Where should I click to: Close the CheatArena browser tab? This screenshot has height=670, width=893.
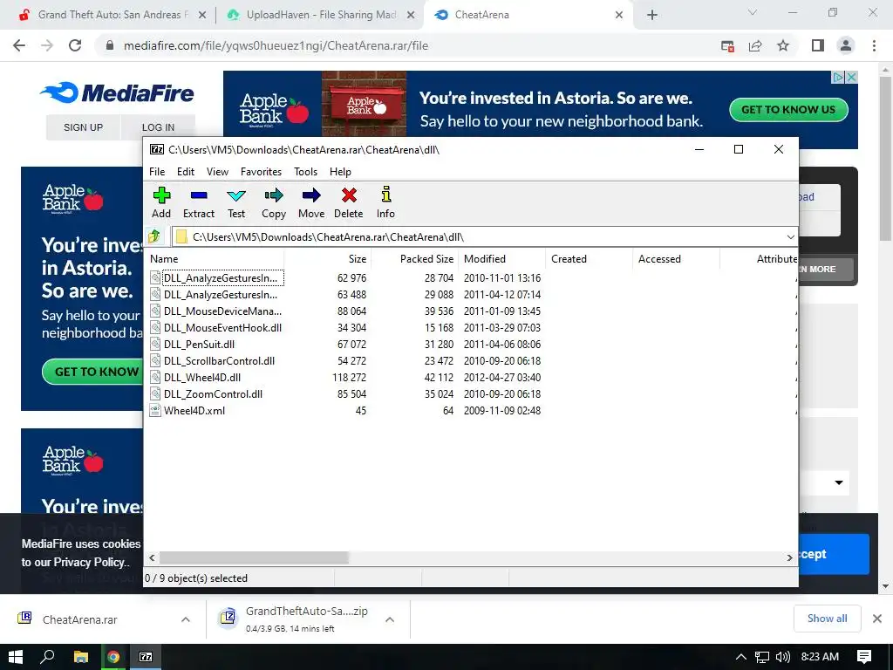click(619, 15)
